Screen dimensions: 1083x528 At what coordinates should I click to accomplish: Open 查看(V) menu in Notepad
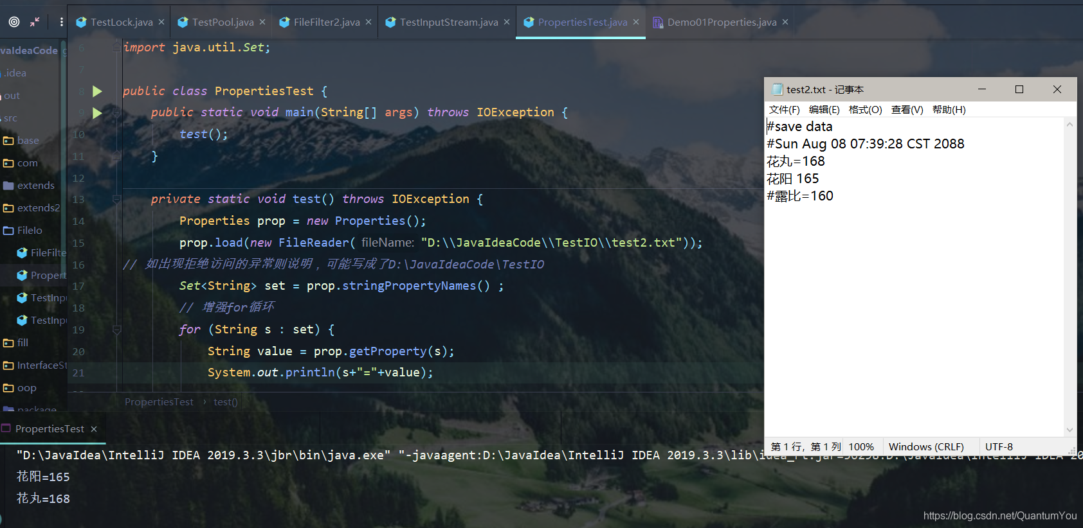907,110
